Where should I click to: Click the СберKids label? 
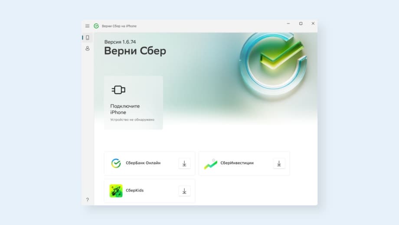134,190
